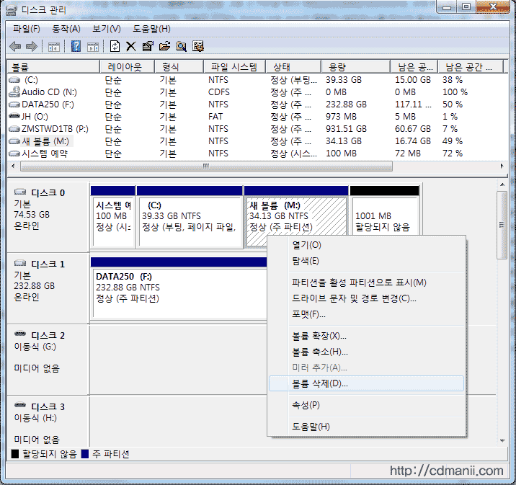Screen dimensions: 516x485
Task: Sort by the 형식 column header
Action: click(x=179, y=67)
